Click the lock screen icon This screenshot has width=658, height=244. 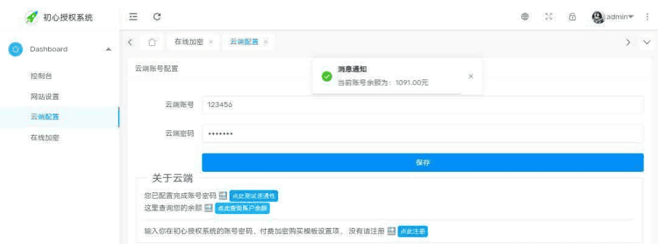tap(572, 17)
